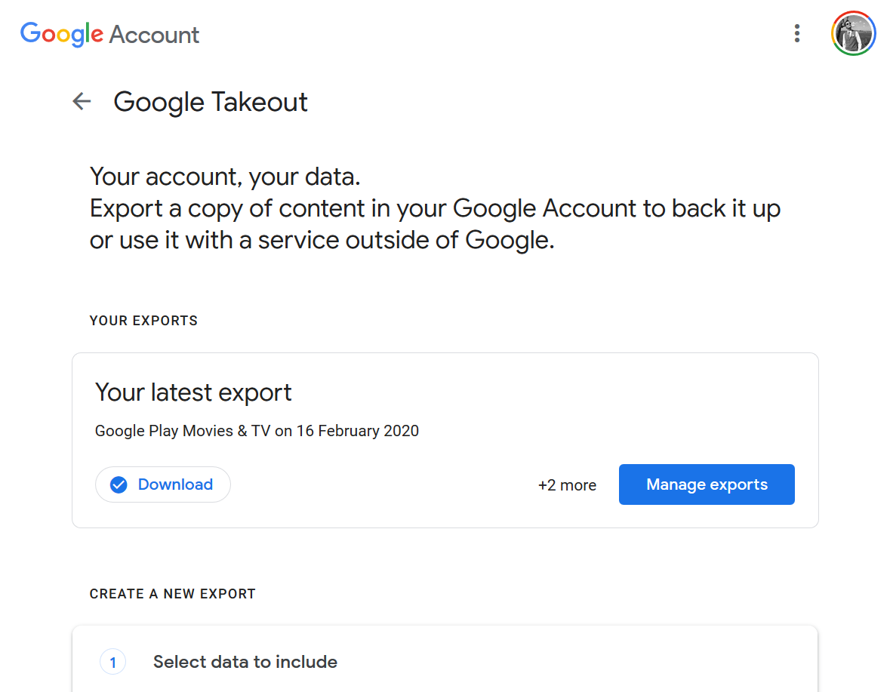Image resolution: width=890 pixels, height=692 pixels.
Task: Click the blue checkmark icon beside Download
Action: coord(119,484)
